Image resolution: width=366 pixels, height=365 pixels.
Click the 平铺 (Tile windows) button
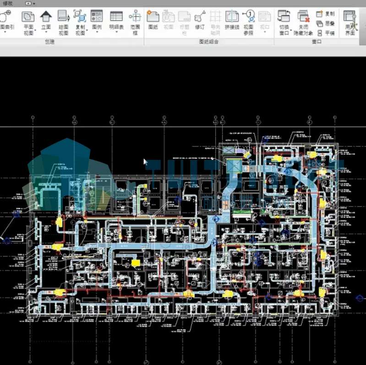(x=326, y=33)
